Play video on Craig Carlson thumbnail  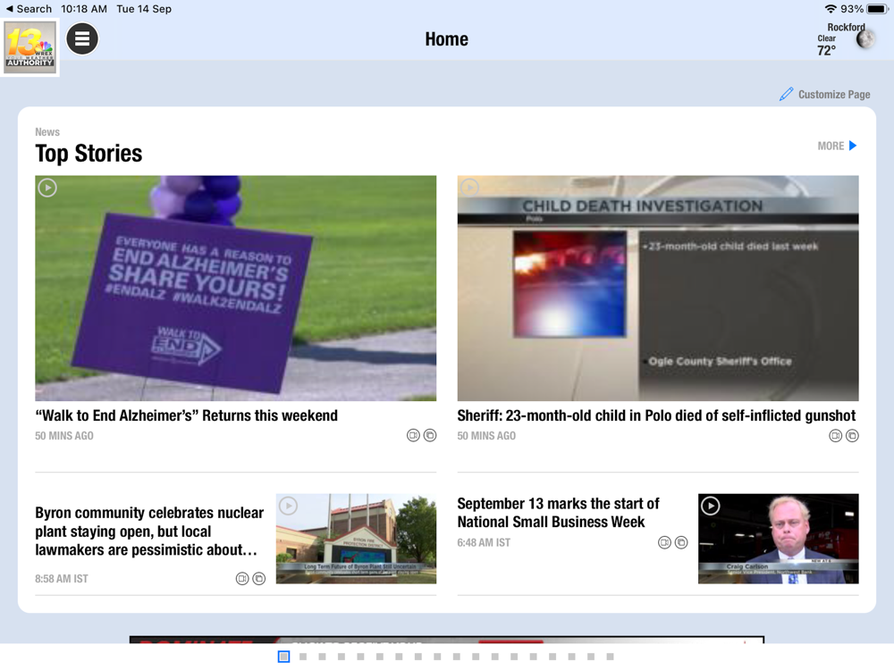pyautogui.click(x=711, y=506)
